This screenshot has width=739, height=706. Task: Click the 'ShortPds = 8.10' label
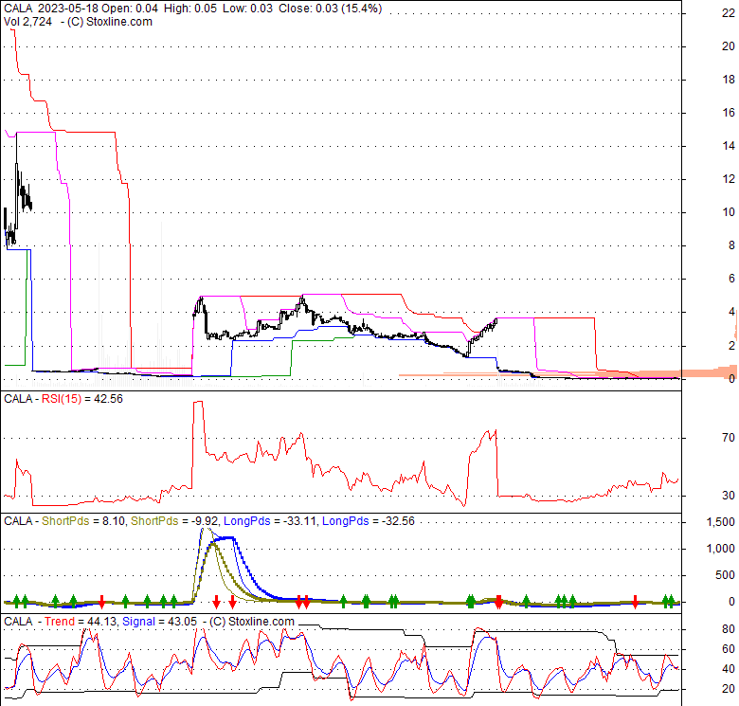click(x=83, y=521)
